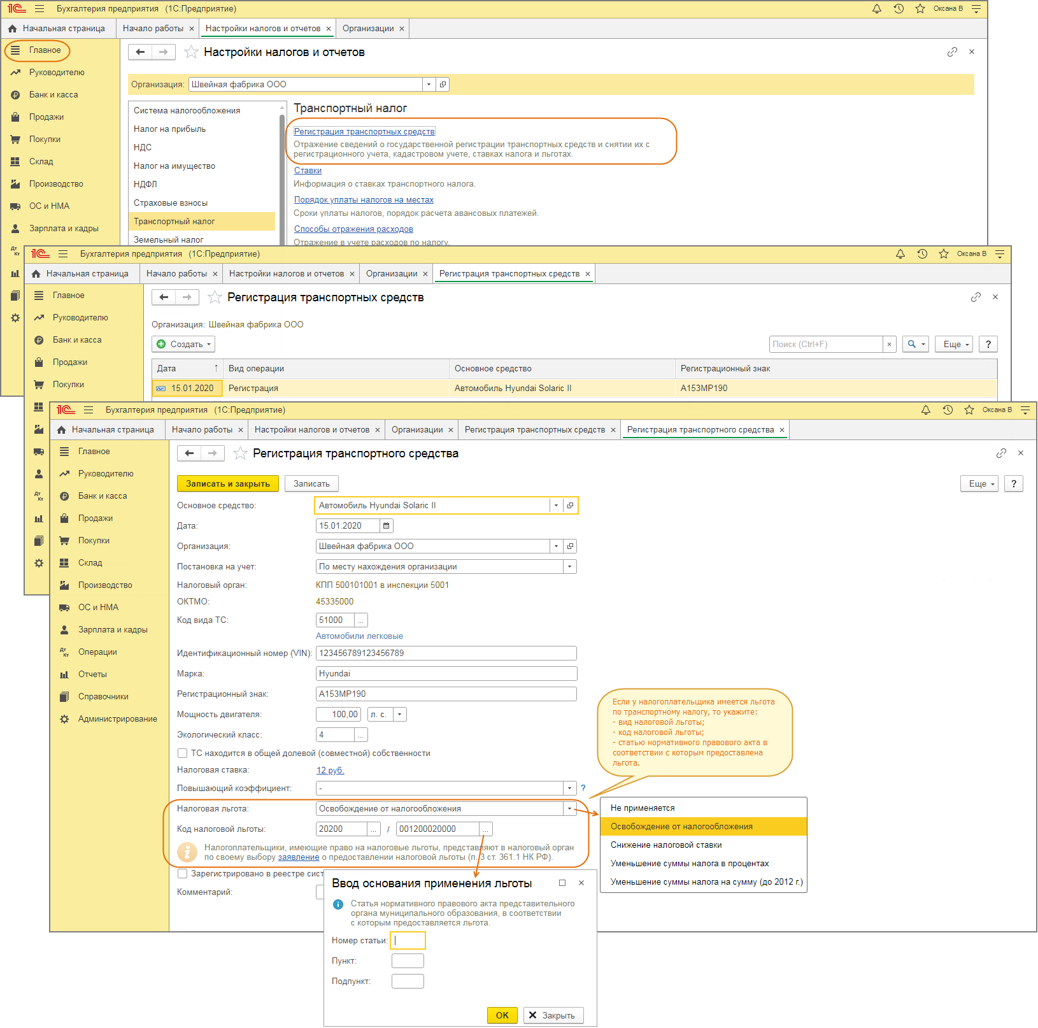Select row 15.01.2020 in vehicles list
Viewport: 1038px width, 1028px height.
click(x=574, y=389)
